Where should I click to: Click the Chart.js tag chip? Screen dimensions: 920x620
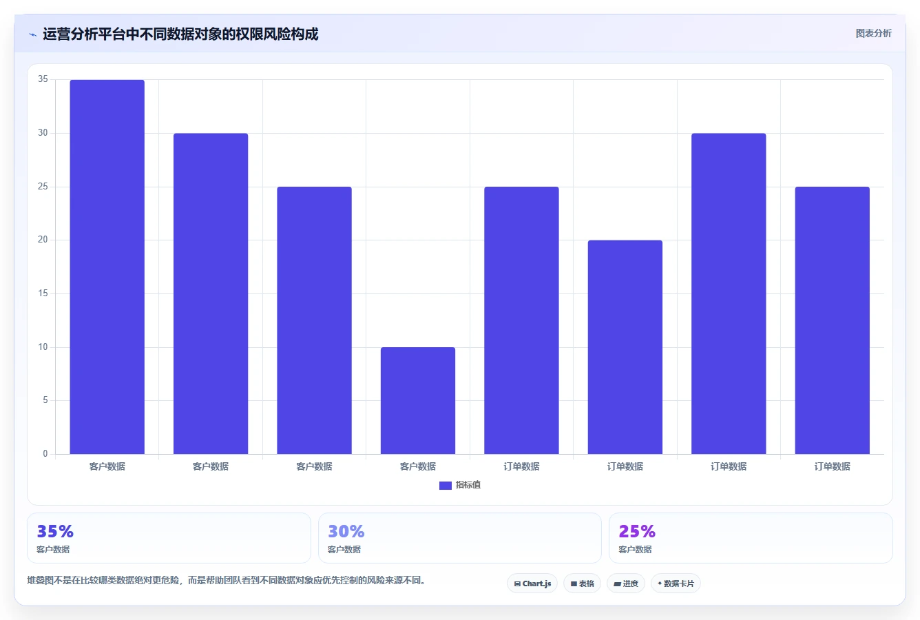(x=532, y=583)
